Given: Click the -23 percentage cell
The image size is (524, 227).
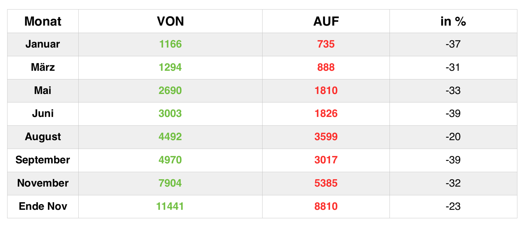Looking at the screenshot, I should click(453, 206).
